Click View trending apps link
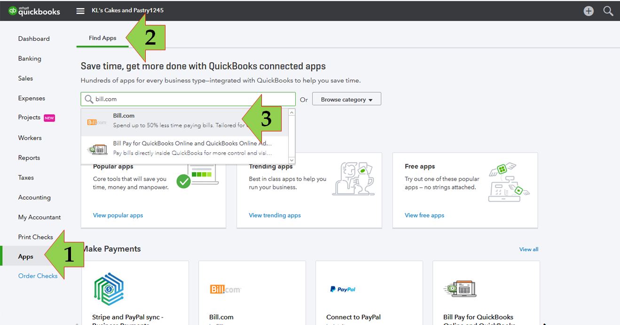Screen dimensions: 620x325 pos(275,215)
